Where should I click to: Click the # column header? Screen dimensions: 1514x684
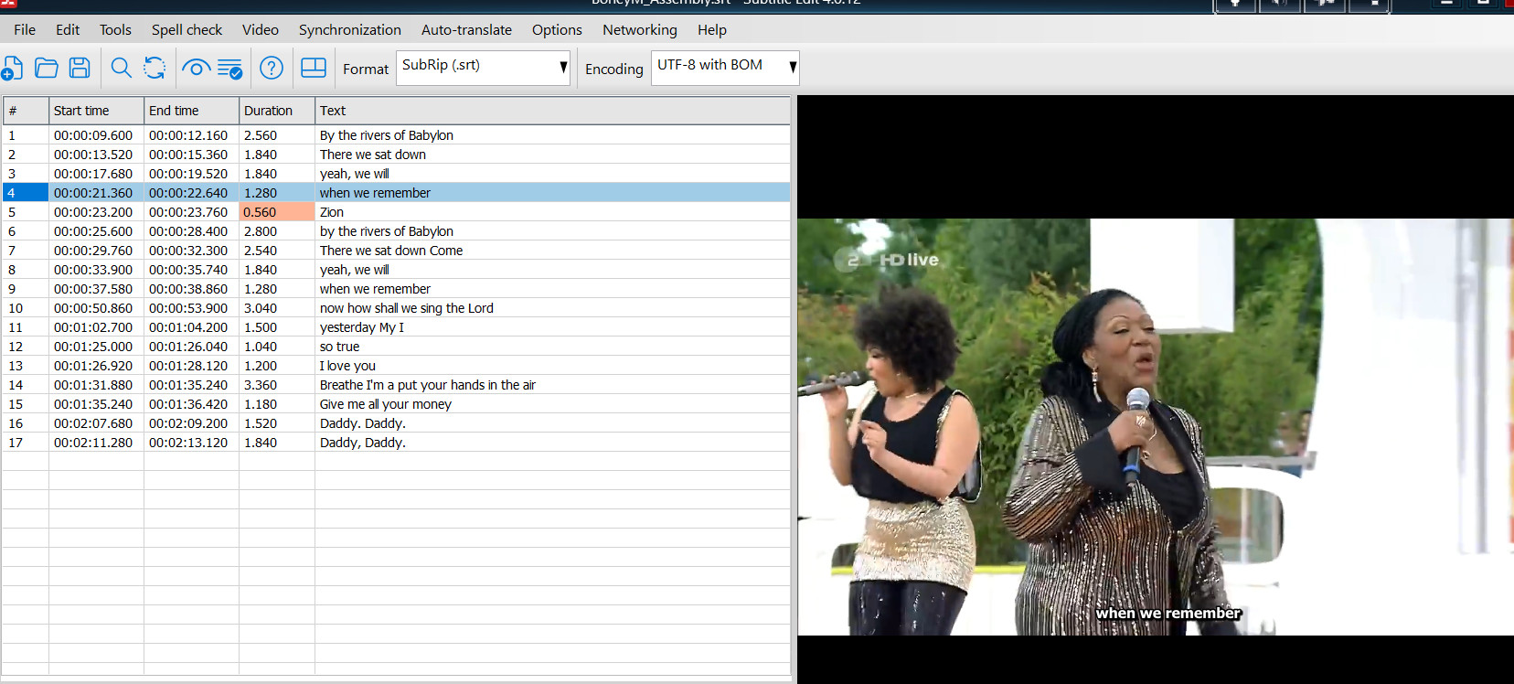pos(26,111)
